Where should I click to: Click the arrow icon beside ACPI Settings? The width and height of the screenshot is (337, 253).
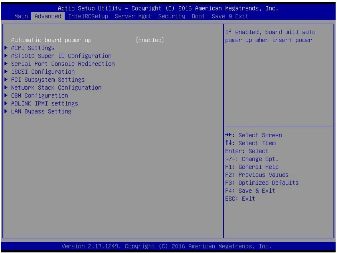tap(6, 48)
